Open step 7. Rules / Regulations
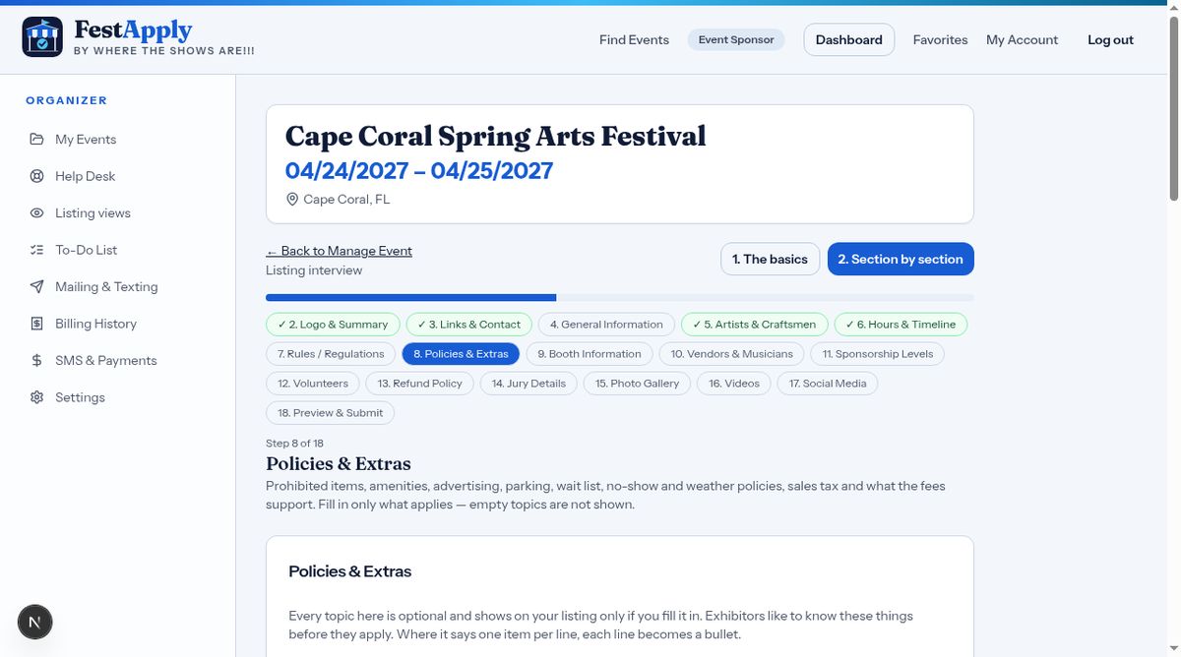This screenshot has width=1181, height=657. [331, 354]
